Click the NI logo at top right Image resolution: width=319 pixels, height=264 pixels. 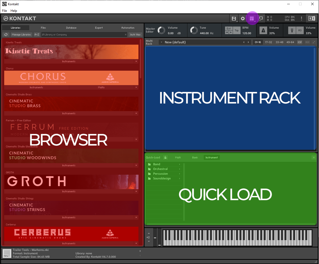click(311, 18)
